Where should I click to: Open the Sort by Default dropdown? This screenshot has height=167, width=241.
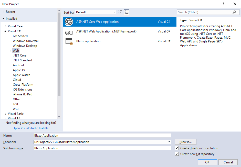point(96,12)
